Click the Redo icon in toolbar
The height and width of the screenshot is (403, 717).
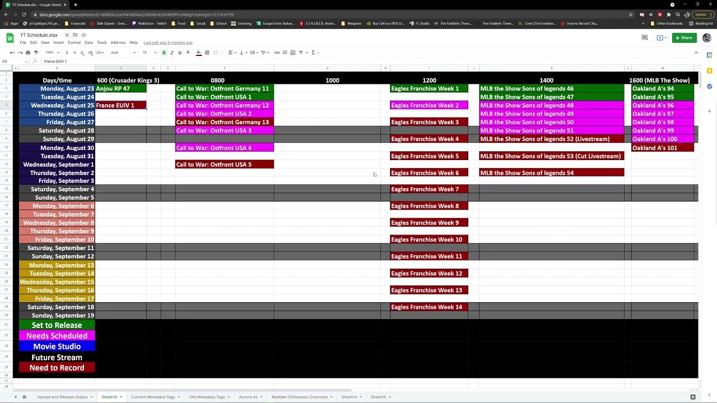[20, 53]
